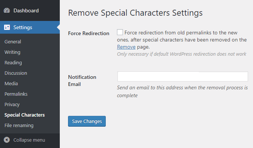Open File renaming submenu item
Image resolution: width=253 pixels, height=148 pixels.
(x=19, y=126)
